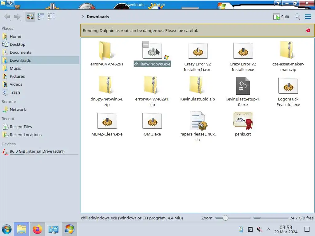The image size is (315, 236).
Task: Open Network under Remote
Action: tap(40, 110)
